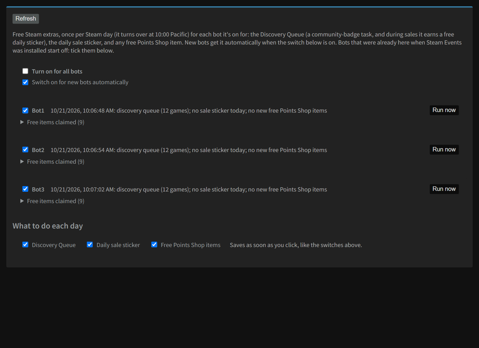479x348 pixels.
Task: Click the 'Saves as soon as you click' note
Action: pyautogui.click(x=296, y=245)
